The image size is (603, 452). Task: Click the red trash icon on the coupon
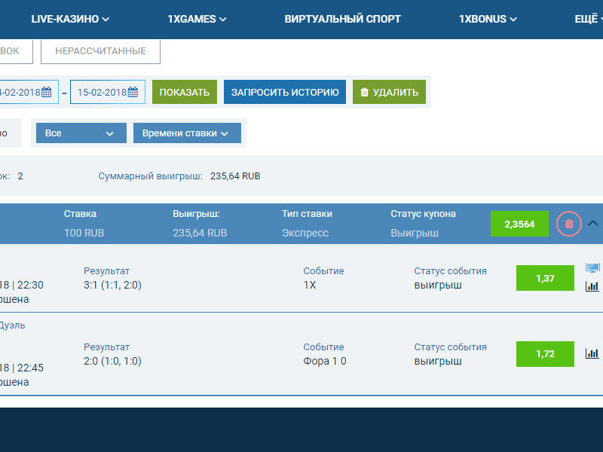[x=569, y=224]
